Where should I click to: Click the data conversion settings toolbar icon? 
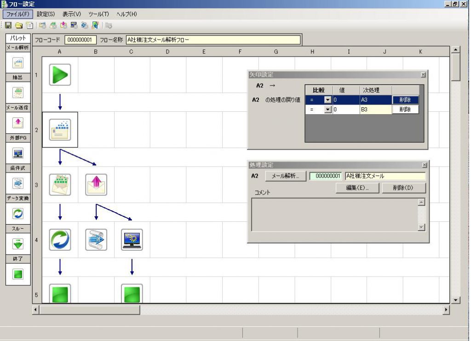tap(95, 25)
